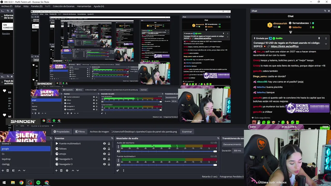Delete selected source using the trash icon

pyautogui.click(x=61, y=171)
